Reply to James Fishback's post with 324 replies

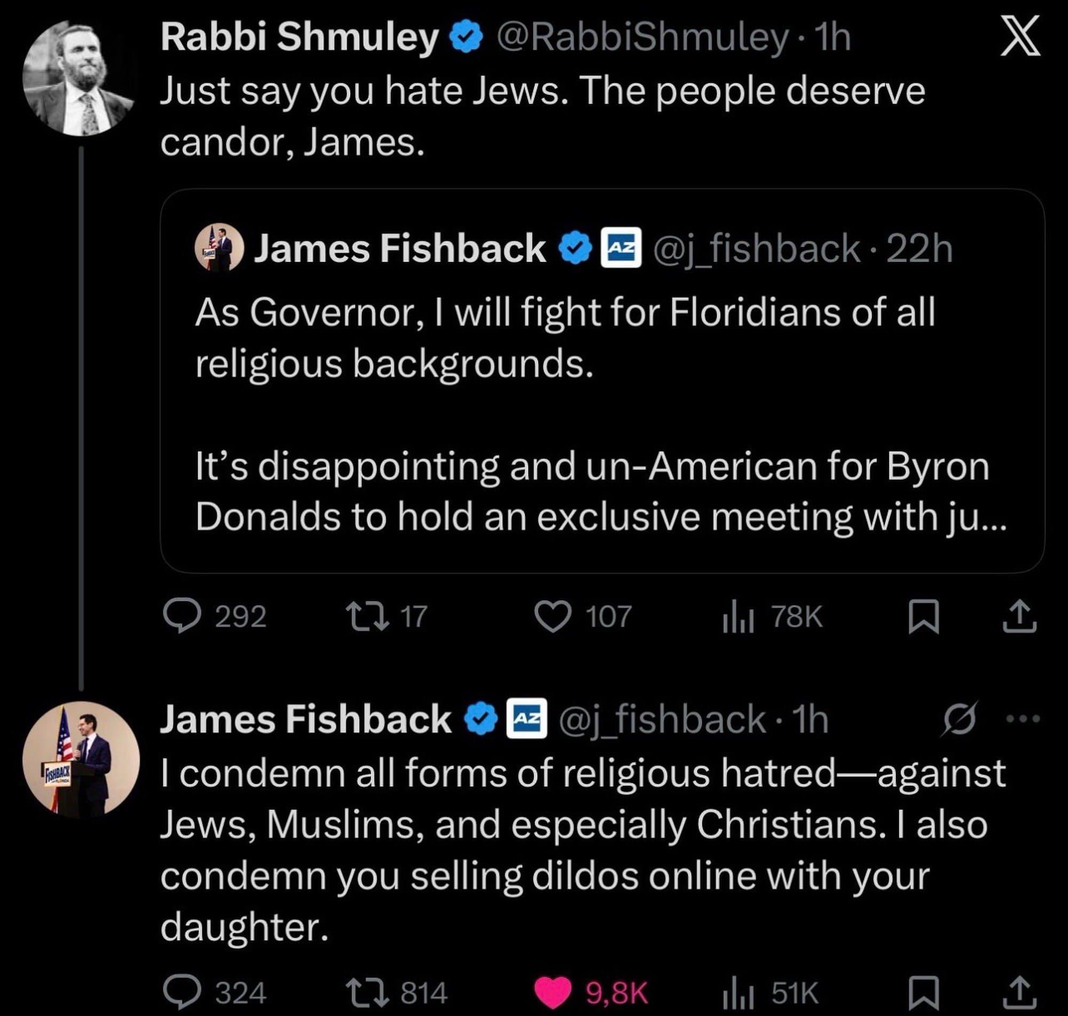coord(183,991)
